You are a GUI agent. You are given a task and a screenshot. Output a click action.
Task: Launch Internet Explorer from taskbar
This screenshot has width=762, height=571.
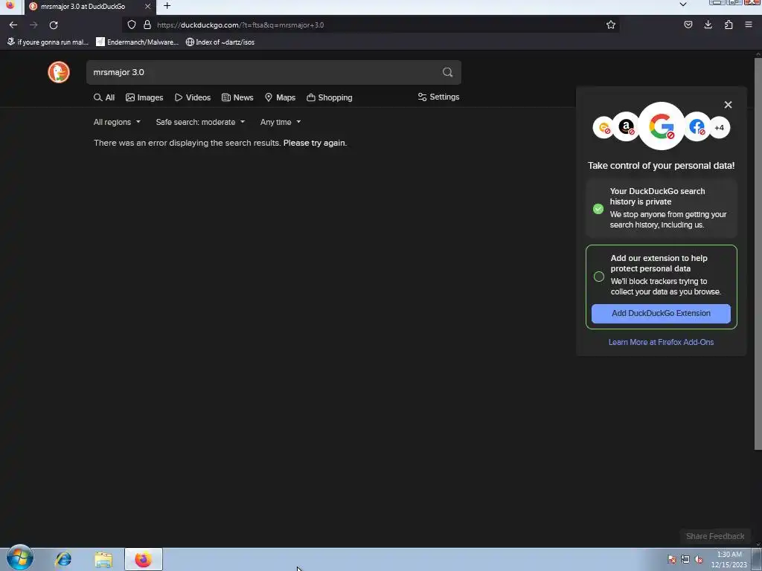coord(63,559)
